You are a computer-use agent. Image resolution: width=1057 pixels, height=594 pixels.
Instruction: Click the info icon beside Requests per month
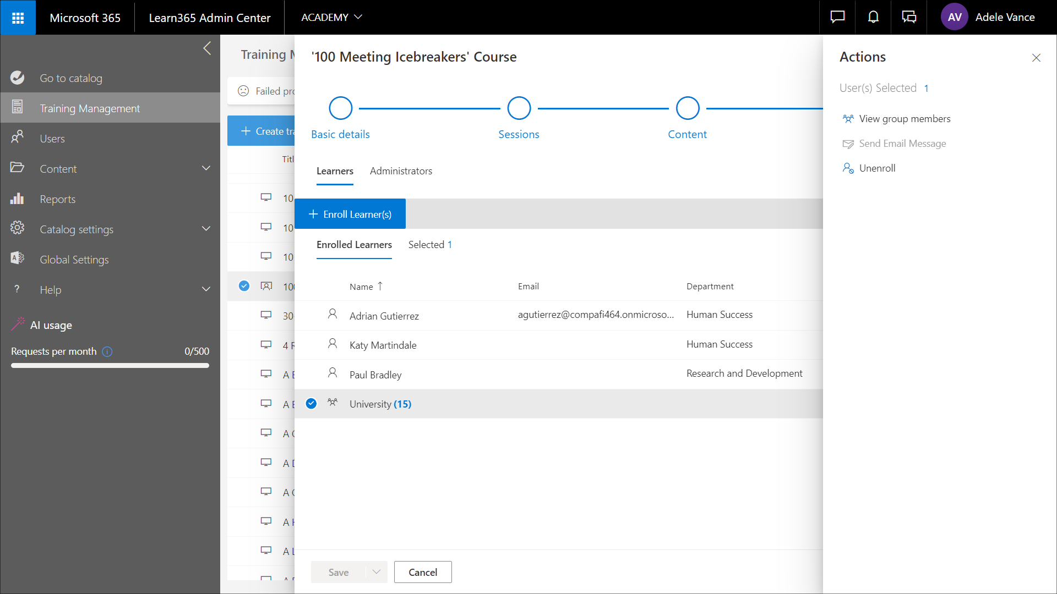click(x=107, y=351)
